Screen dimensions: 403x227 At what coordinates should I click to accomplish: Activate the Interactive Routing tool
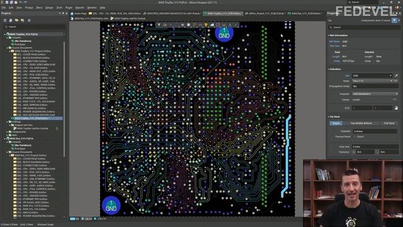tap(195, 25)
